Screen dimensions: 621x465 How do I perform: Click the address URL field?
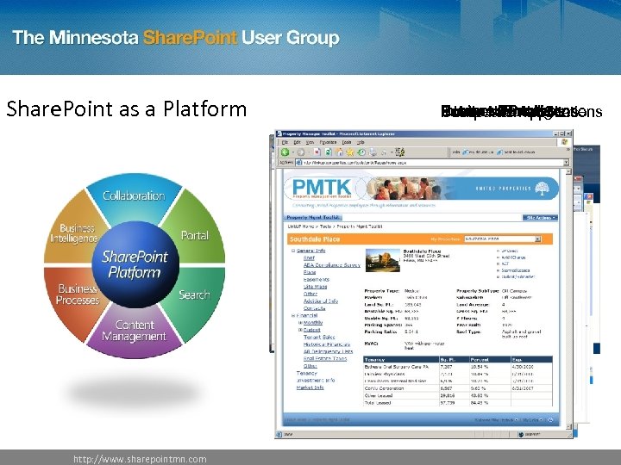click(x=432, y=163)
